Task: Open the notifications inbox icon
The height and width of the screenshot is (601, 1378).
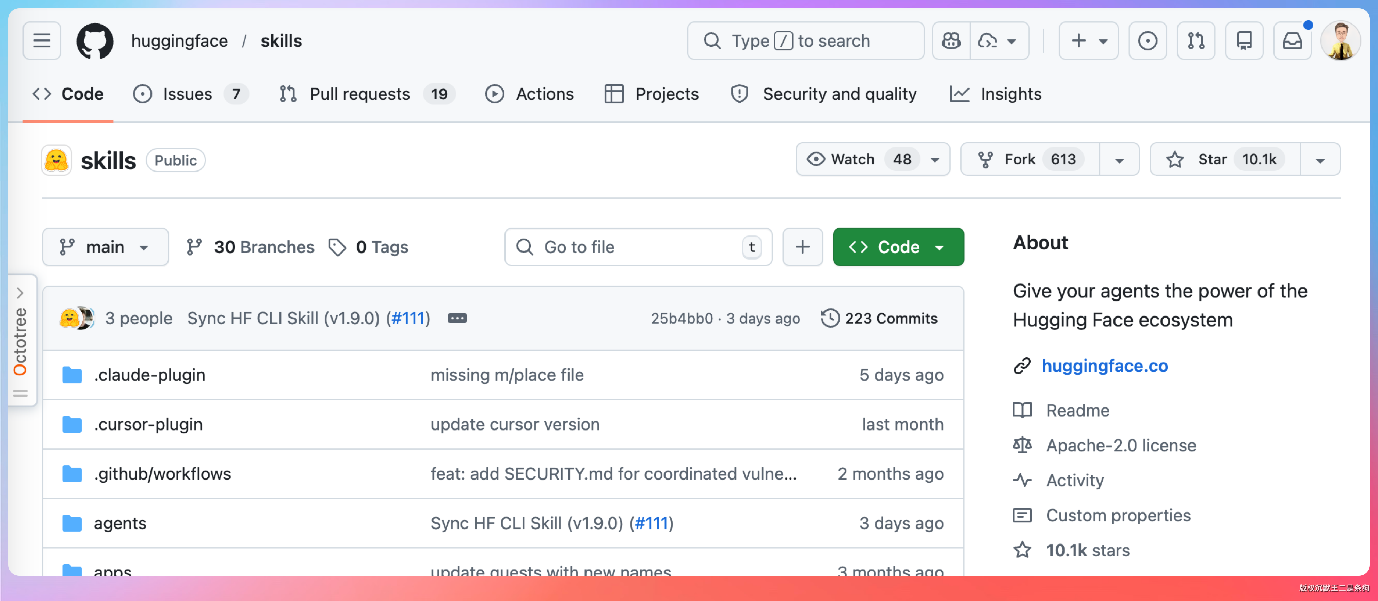Action: pyautogui.click(x=1292, y=40)
